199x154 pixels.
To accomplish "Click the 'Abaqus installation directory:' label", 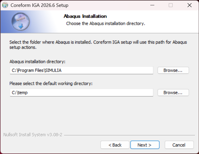I will click(x=37, y=62).
